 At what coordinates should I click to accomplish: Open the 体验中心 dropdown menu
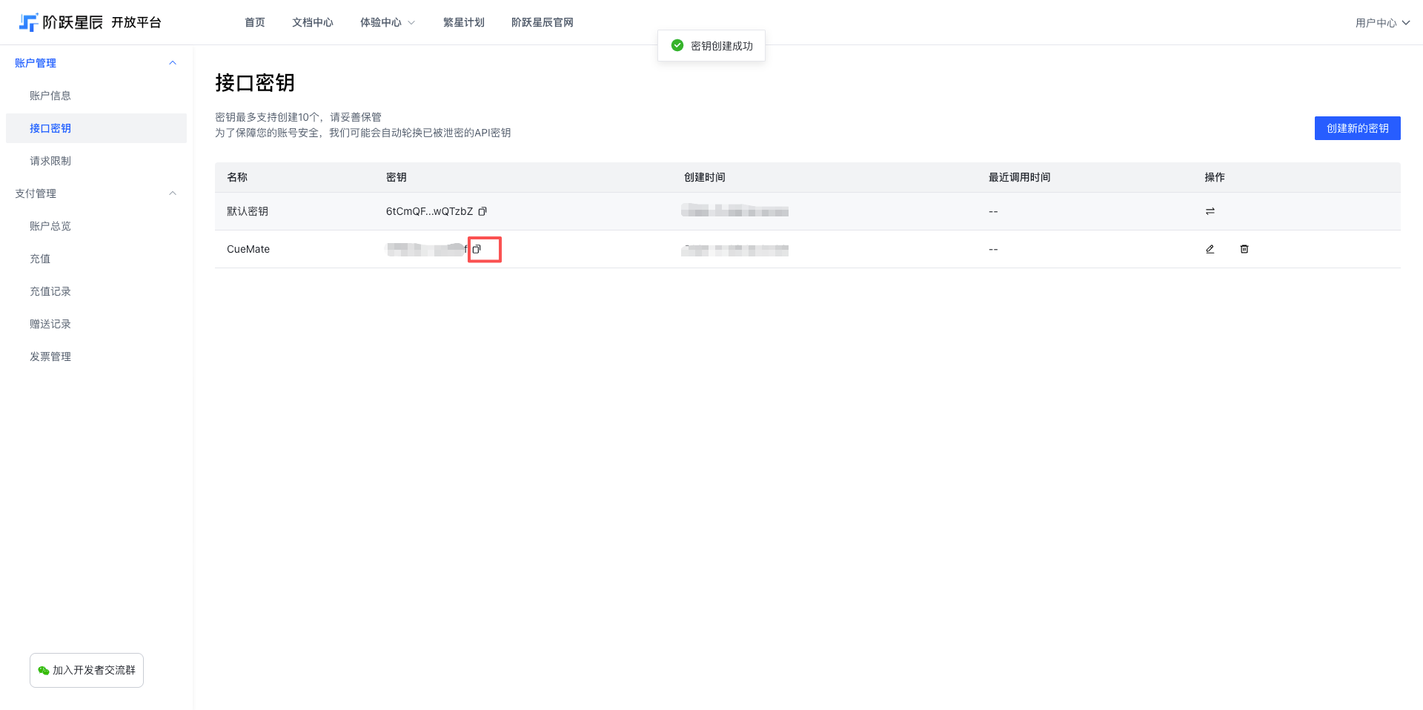[387, 21]
